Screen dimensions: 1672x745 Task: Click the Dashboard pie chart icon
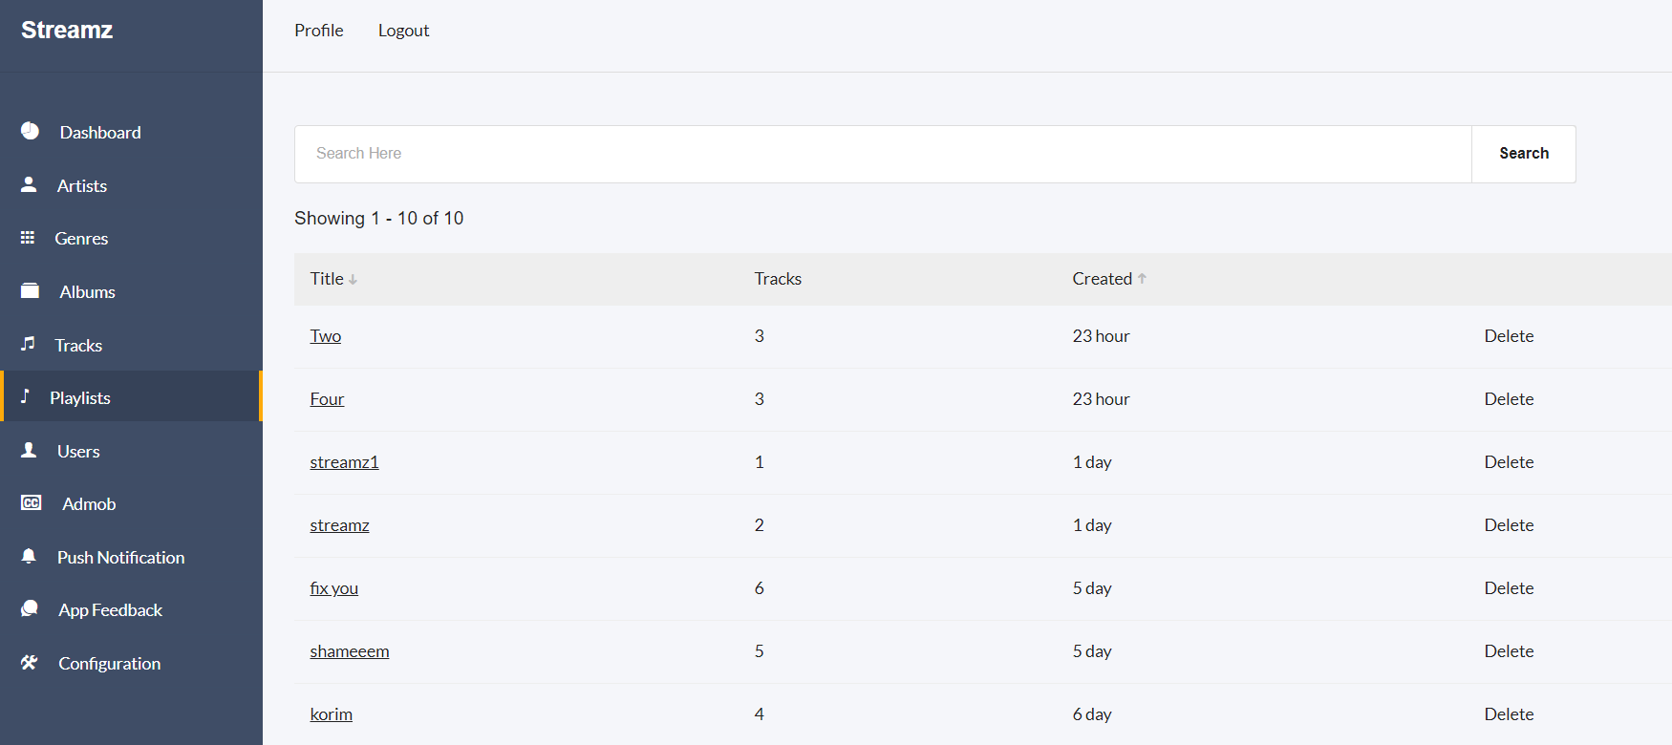31,131
